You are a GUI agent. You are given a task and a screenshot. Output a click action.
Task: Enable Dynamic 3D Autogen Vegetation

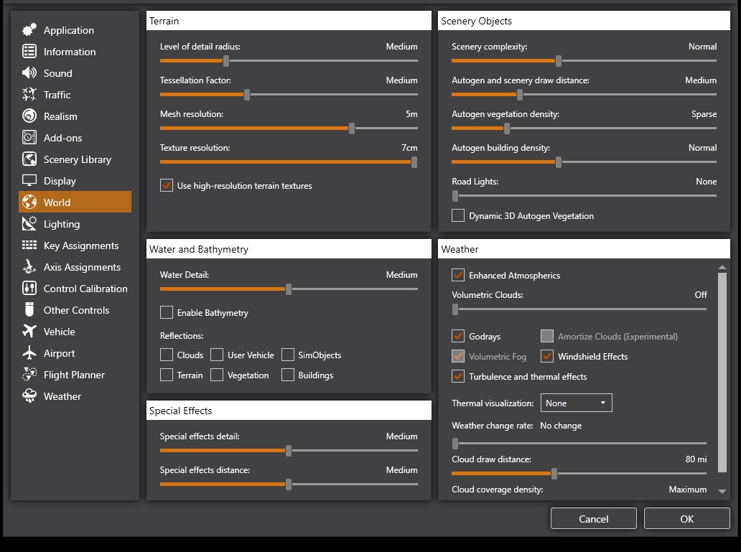[457, 215]
